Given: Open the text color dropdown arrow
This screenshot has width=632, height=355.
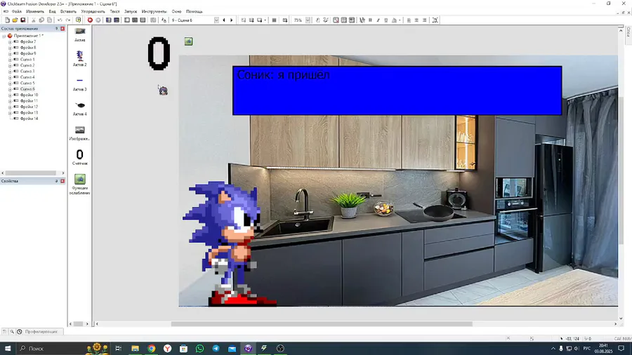Looking at the screenshot, I should tap(400, 20).
